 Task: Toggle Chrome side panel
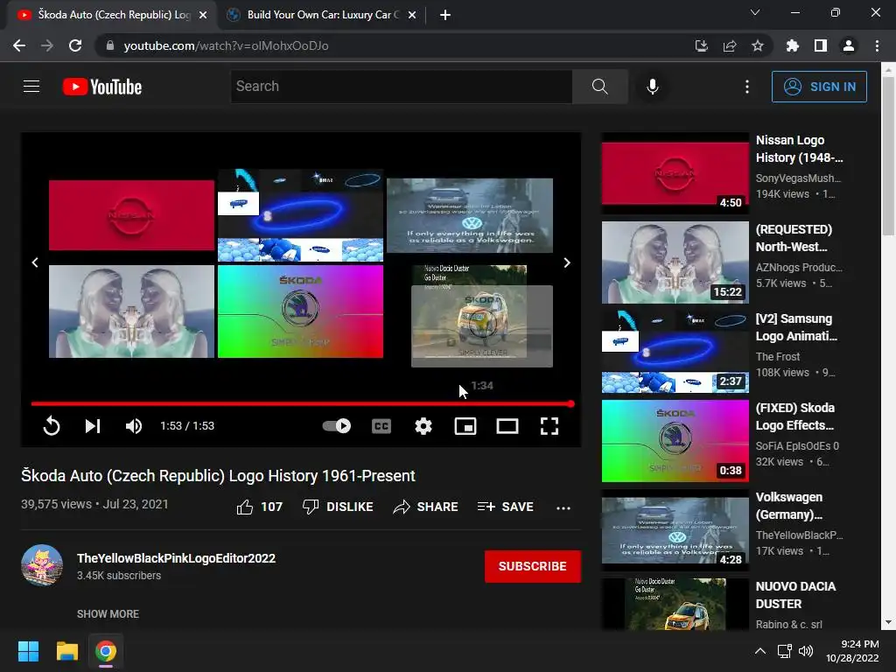tap(821, 45)
